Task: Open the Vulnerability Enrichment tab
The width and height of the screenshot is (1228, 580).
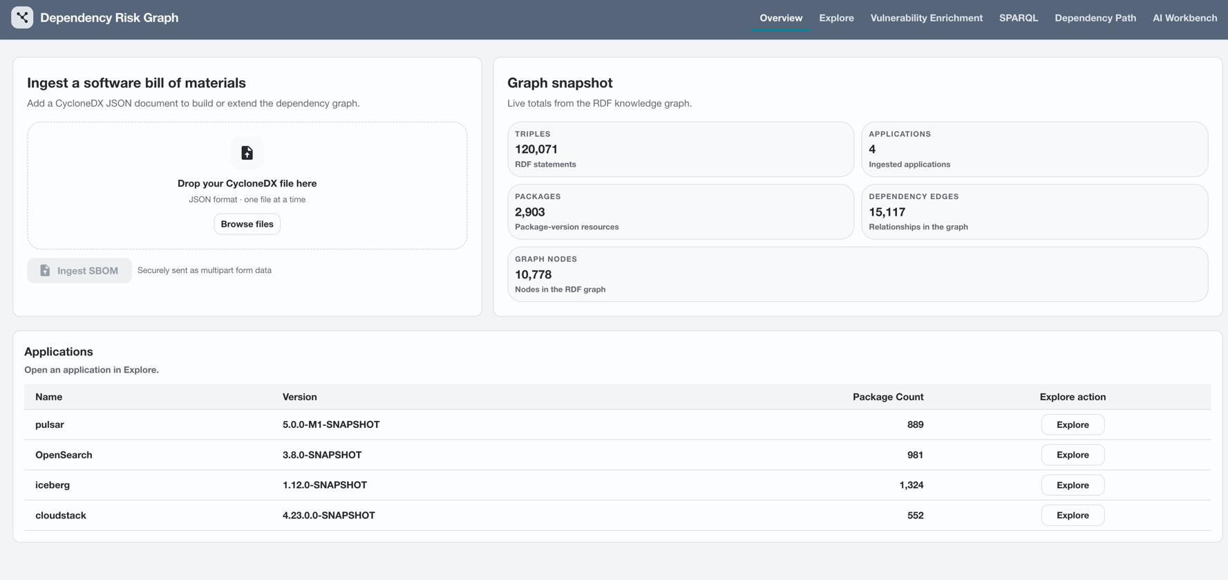Action: point(926,18)
